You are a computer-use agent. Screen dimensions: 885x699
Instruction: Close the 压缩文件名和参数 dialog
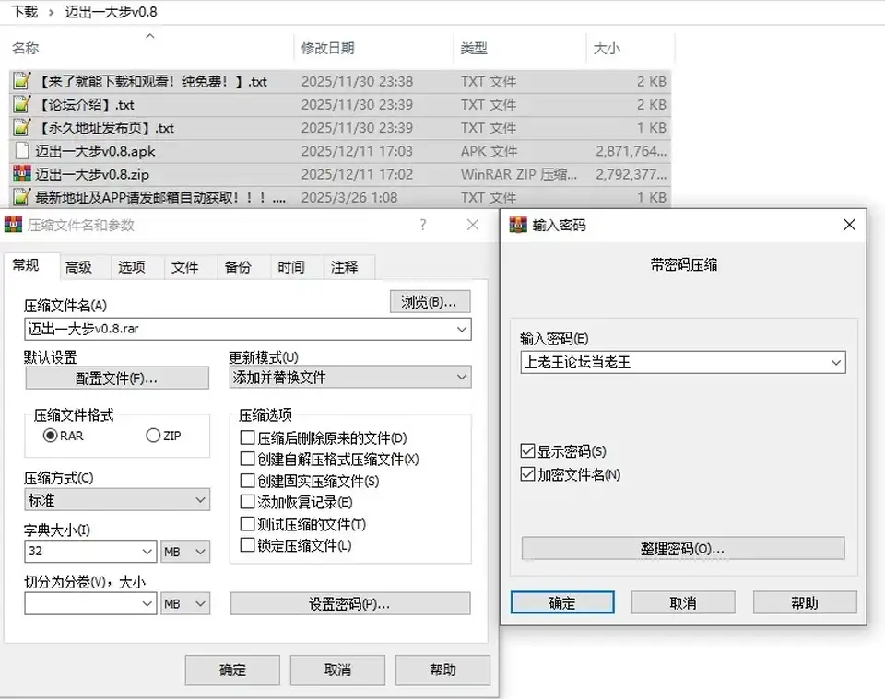pyautogui.click(x=473, y=225)
